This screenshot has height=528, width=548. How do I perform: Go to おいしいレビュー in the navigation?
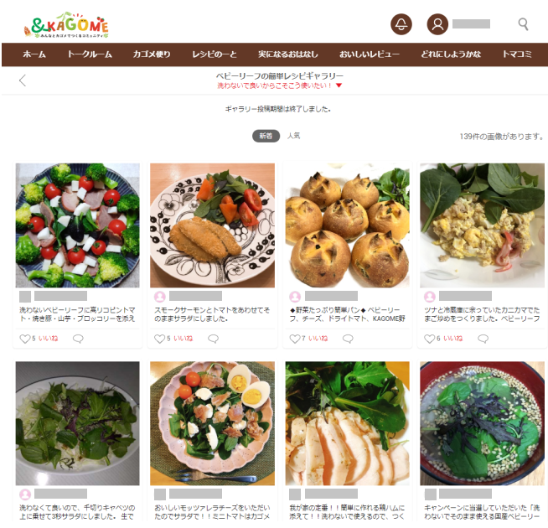370,54
